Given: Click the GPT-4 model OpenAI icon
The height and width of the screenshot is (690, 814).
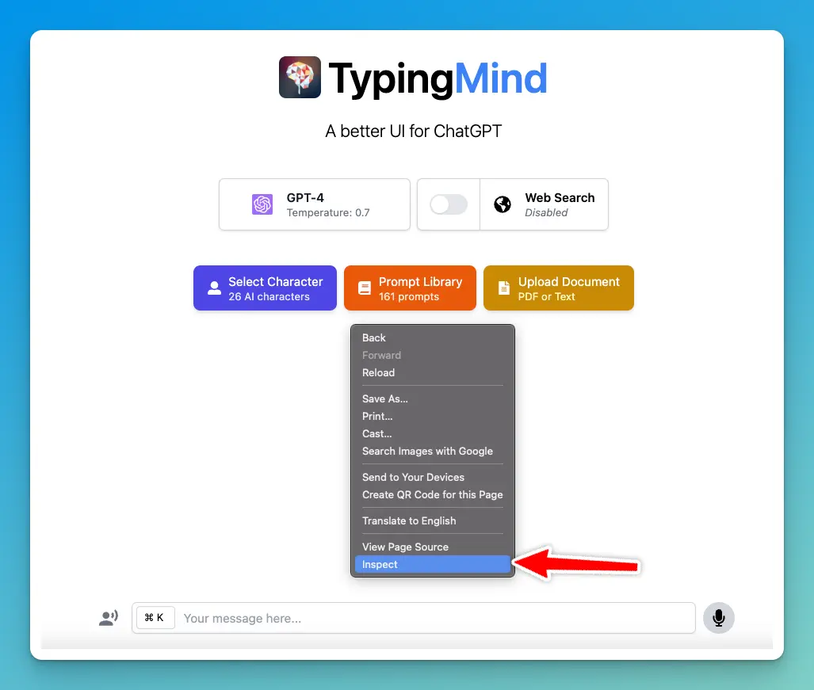Looking at the screenshot, I should [x=262, y=204].
